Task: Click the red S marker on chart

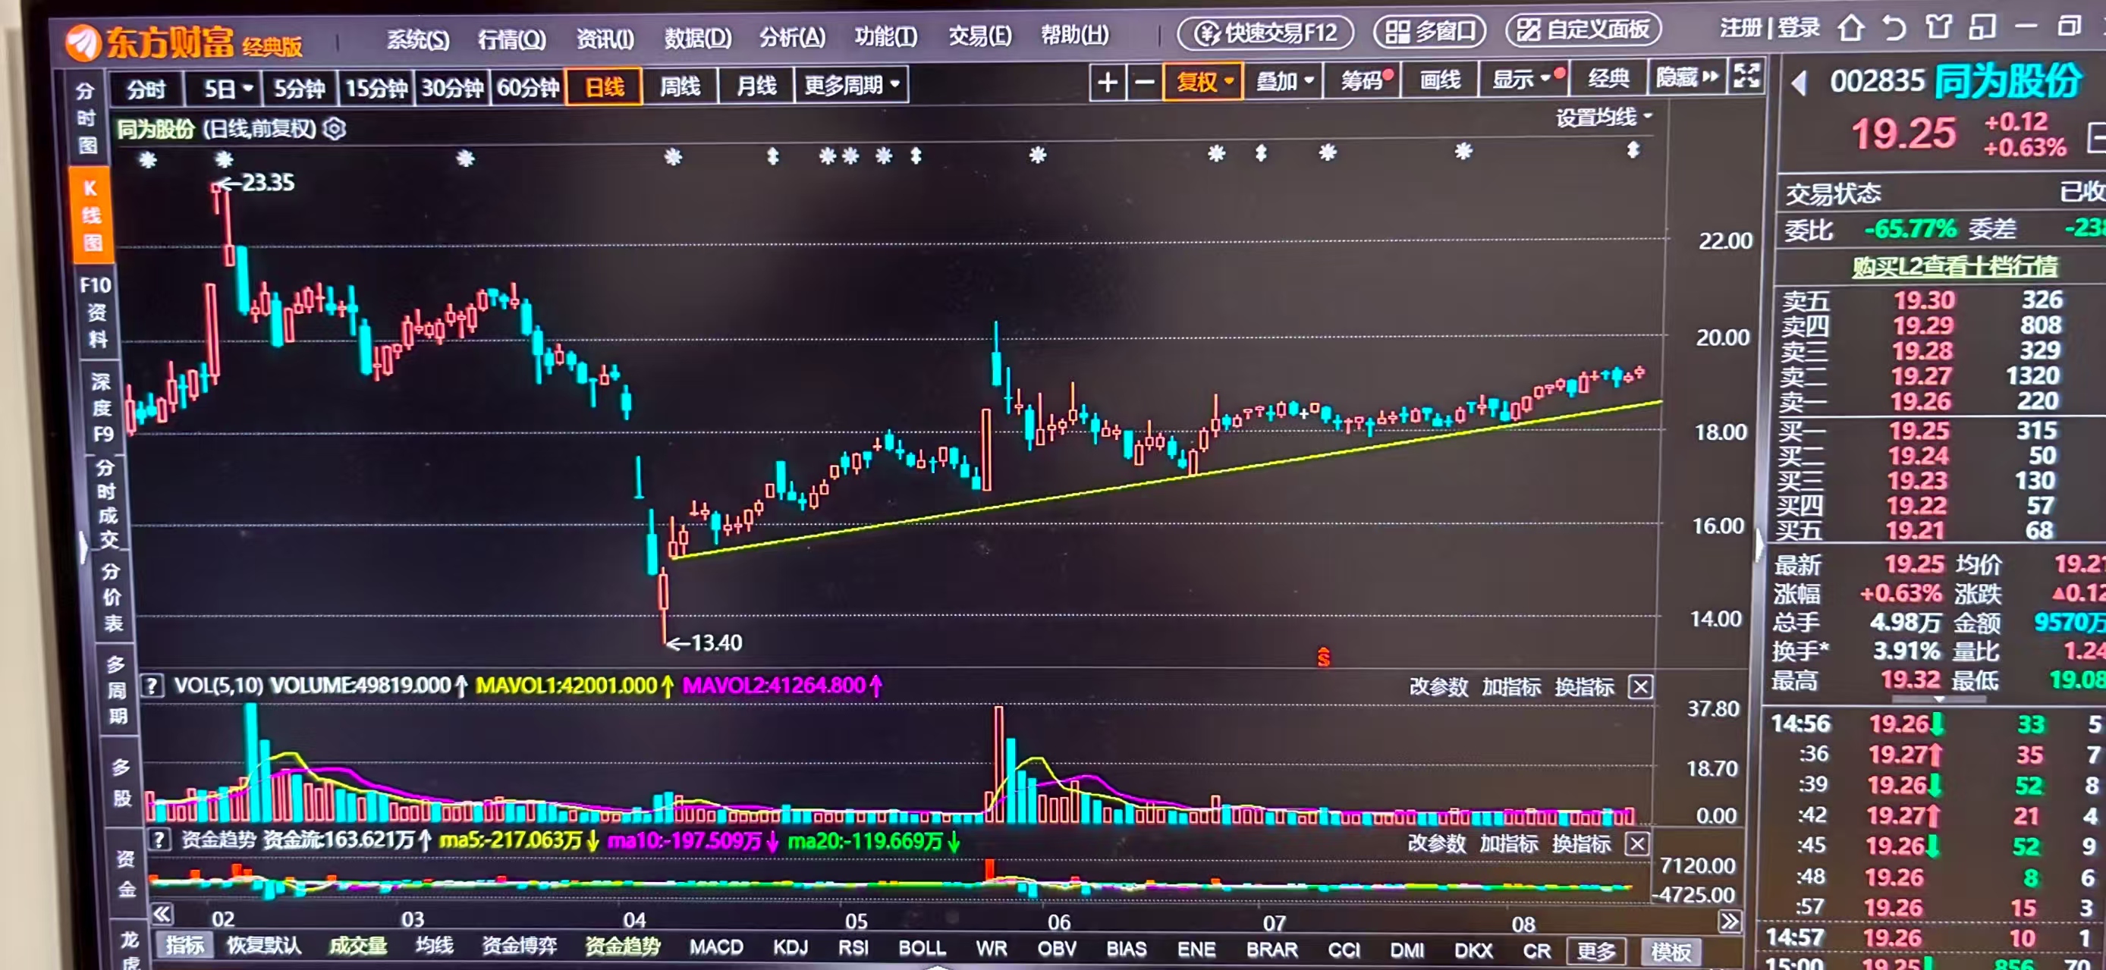Action: (x=1324, y=656)
